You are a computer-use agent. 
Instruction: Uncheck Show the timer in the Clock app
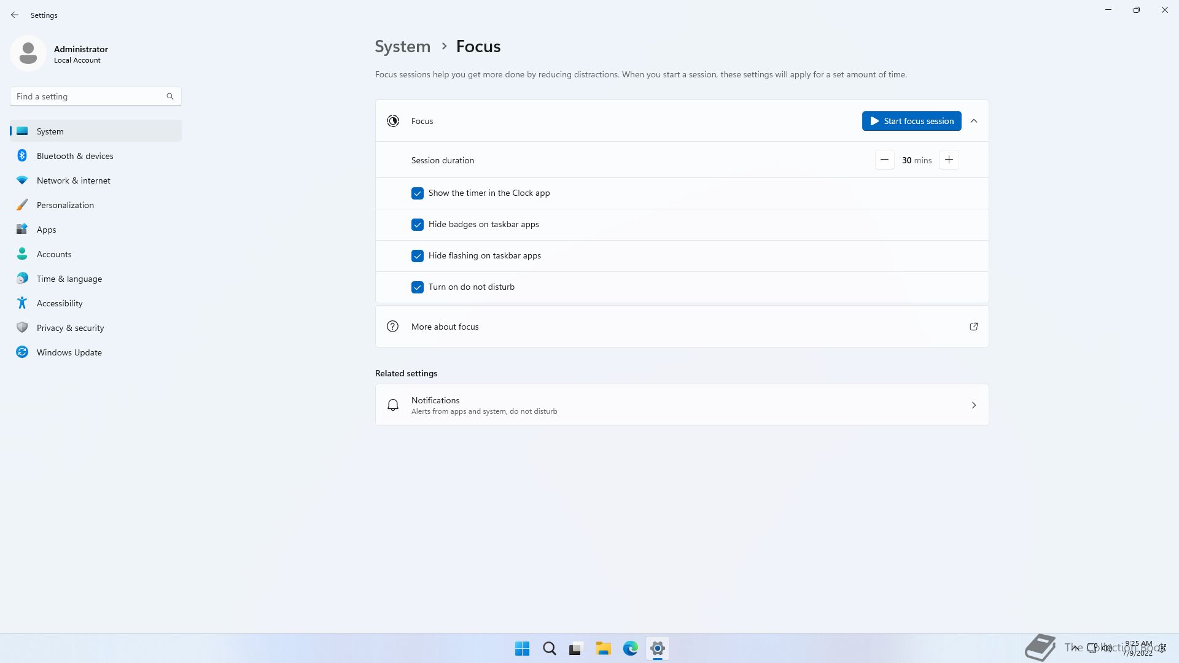[x=418, y=193]
